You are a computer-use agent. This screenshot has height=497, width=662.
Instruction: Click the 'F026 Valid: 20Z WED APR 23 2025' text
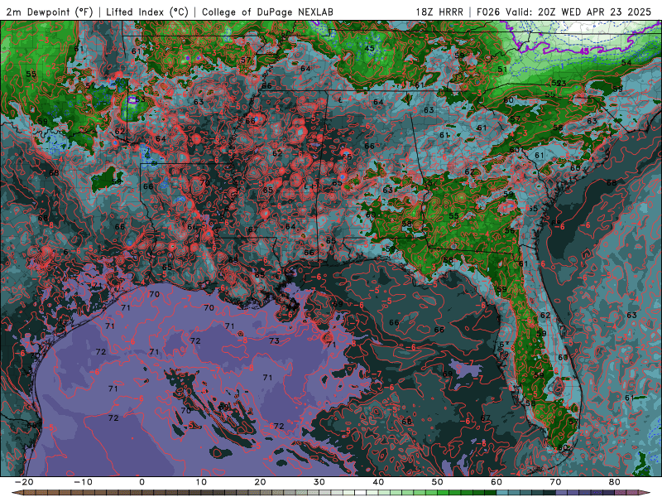(564, 12)
